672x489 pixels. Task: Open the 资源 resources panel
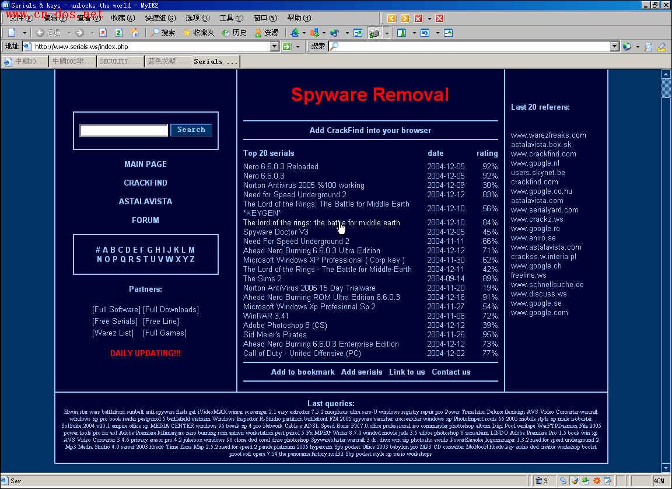click(266, 33)
